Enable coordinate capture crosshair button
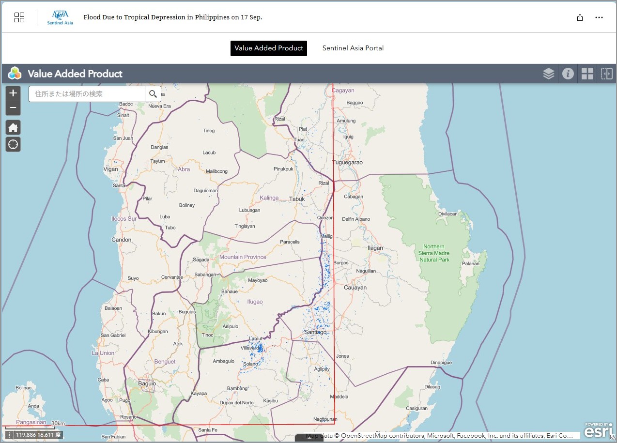Image resolution: width=617 pixels, height=443 pixels. tap(10, 435)
